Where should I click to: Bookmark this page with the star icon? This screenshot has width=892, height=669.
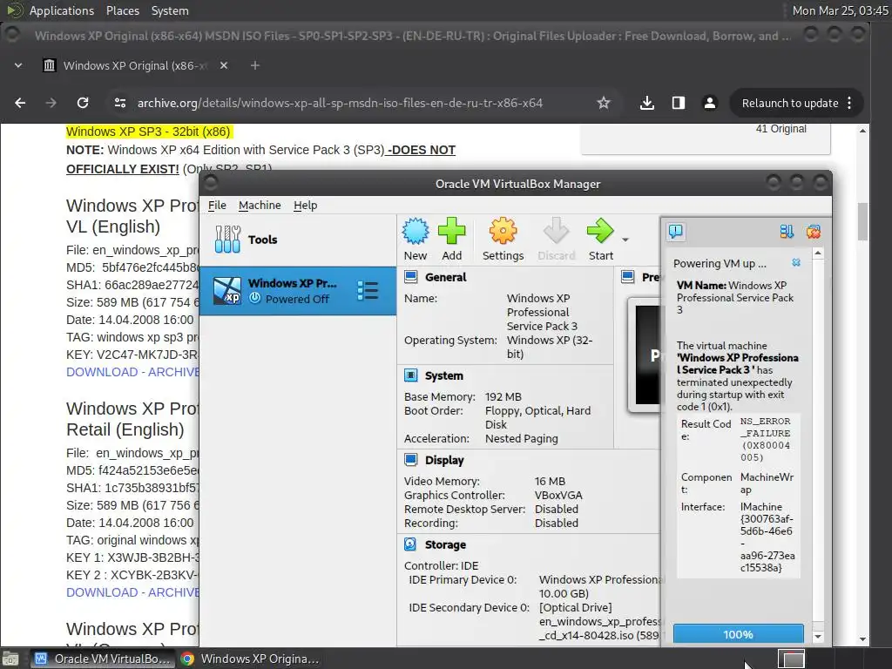pos(604,103)
